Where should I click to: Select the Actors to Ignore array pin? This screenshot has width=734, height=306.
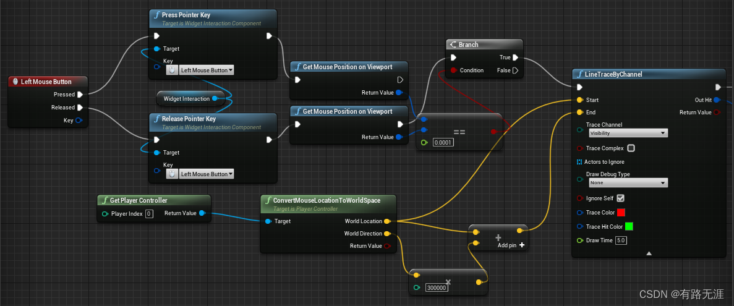coord(579,162)
